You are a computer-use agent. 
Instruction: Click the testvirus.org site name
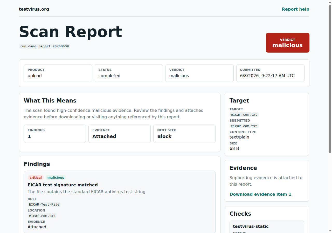(x=34, y=9)
